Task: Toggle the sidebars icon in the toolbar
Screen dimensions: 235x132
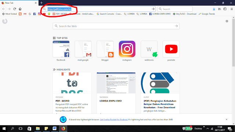Action: point(225,9)
